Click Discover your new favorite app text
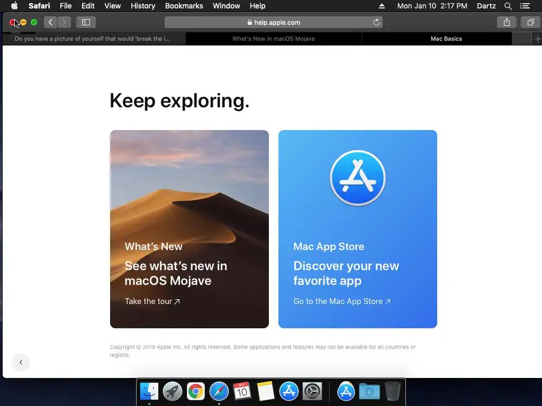 pyautogui.click(x=346, y=273)
